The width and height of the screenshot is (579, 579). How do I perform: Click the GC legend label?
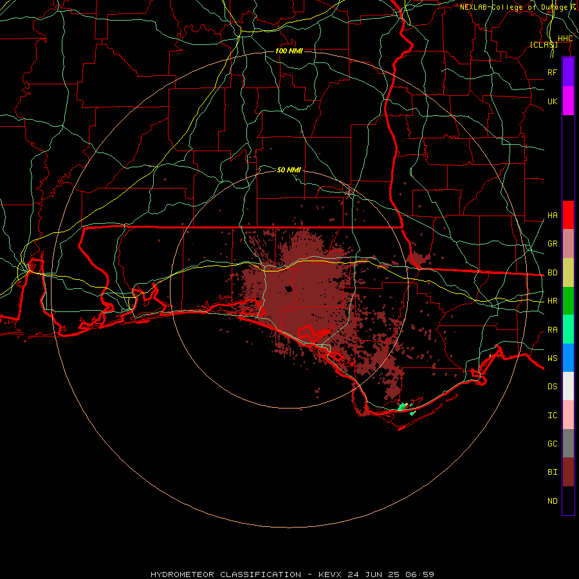tap(552, 444)
